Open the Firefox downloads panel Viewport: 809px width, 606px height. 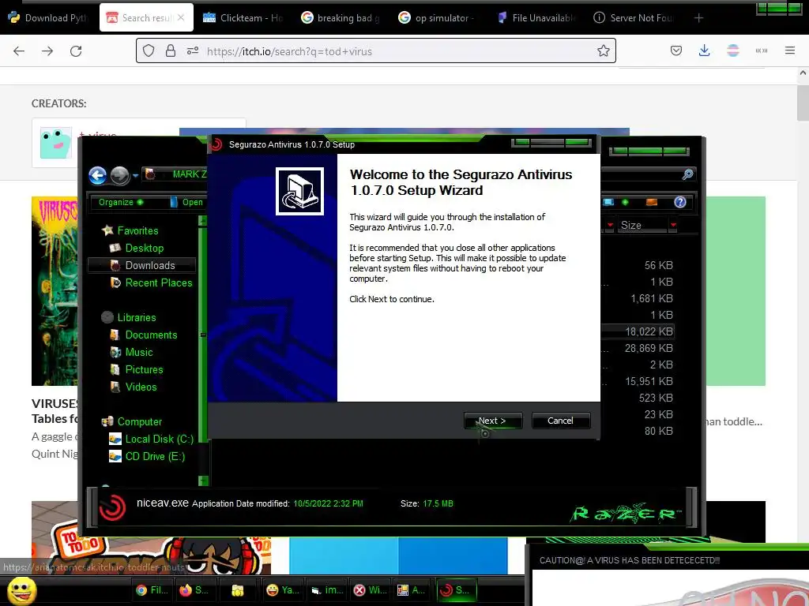point(704,50)
